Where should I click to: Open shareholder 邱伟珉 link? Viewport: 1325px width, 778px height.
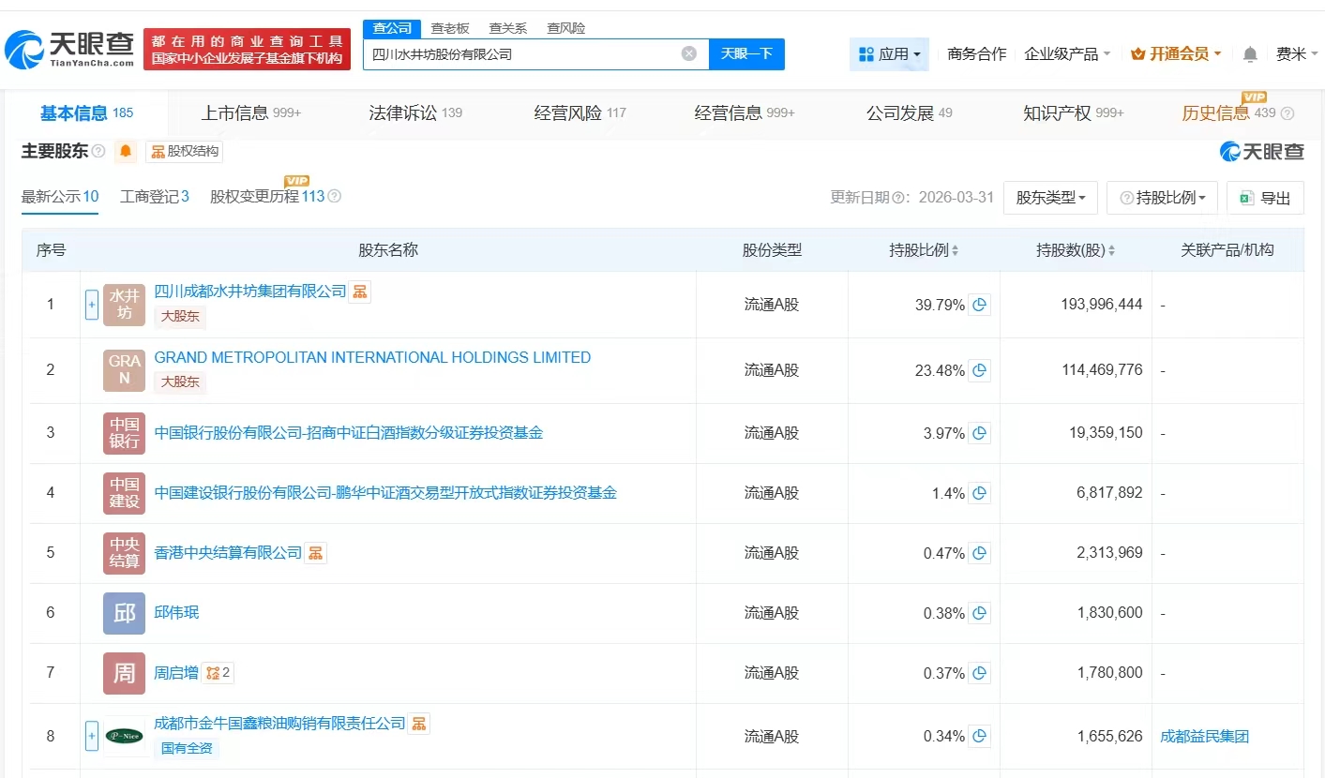tap(176, 612)
